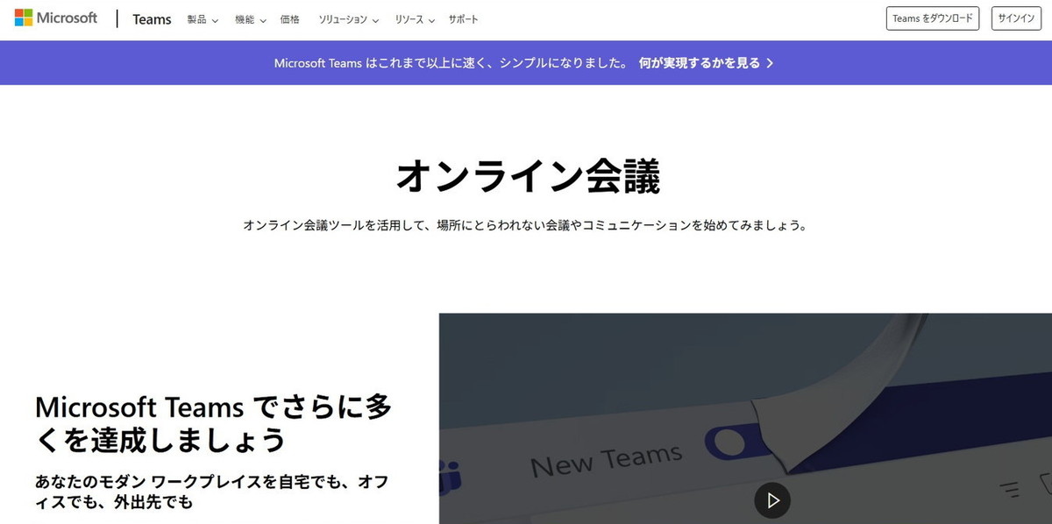The width and height of the screenshot is (1052, 524).
Task: Click the あなたのモダン ワークプレイス subheading
Action: [212, 492]
